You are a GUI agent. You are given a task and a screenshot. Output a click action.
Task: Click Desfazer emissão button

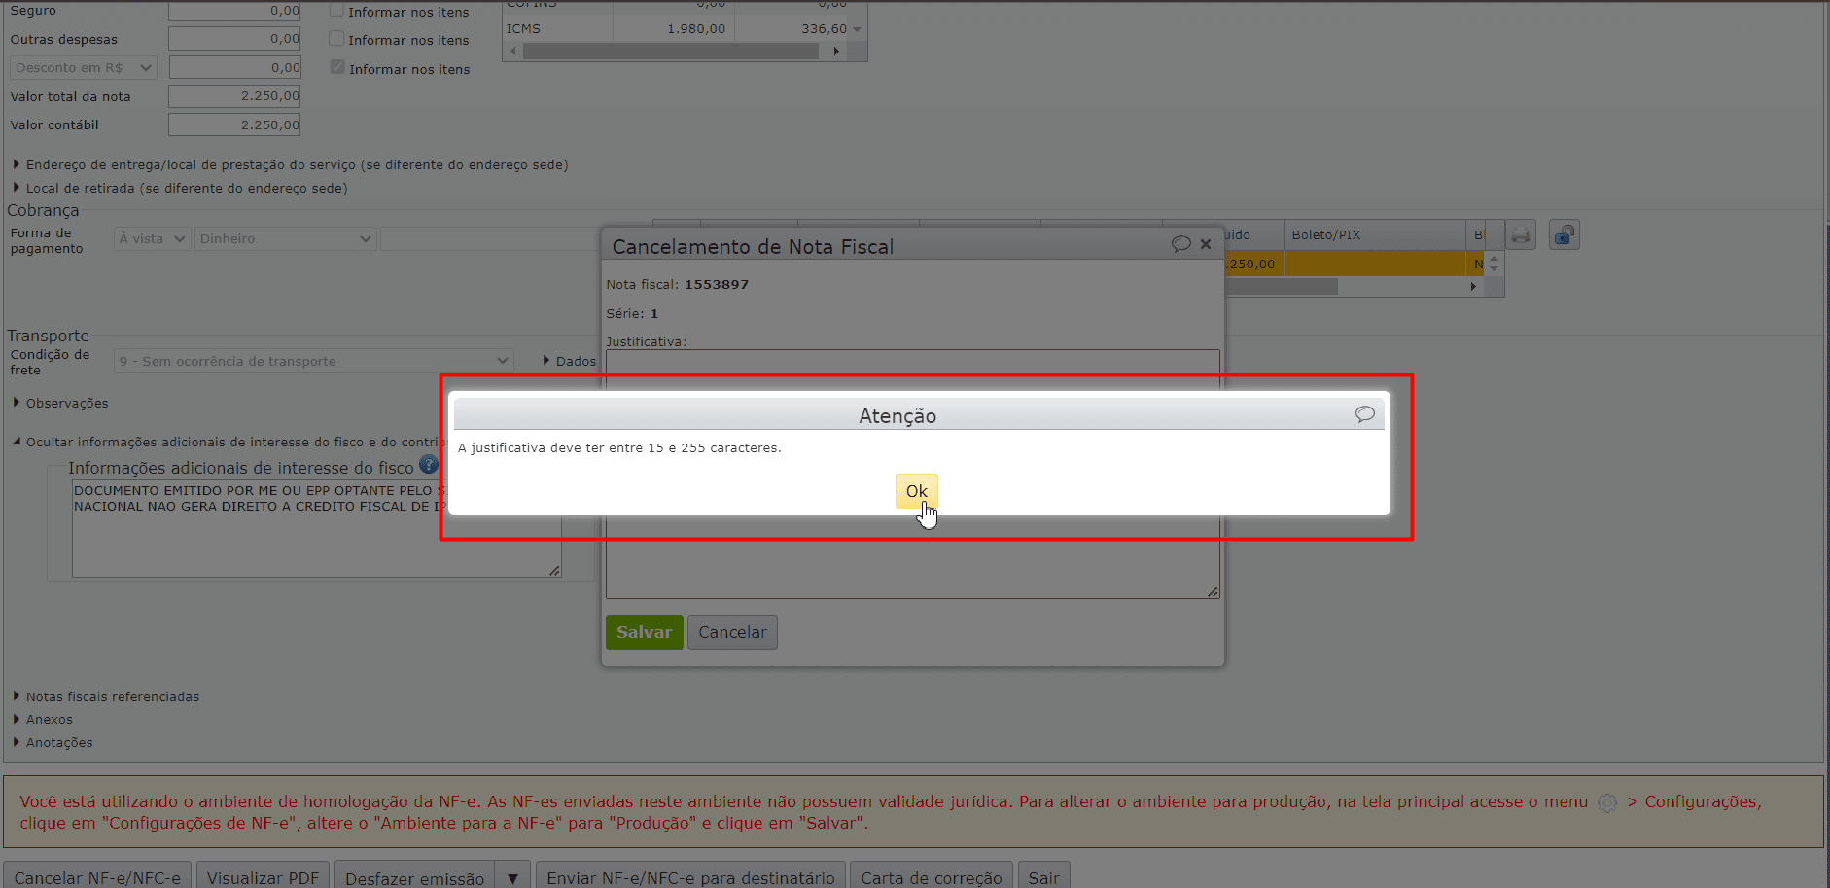(x=414, y=877)
